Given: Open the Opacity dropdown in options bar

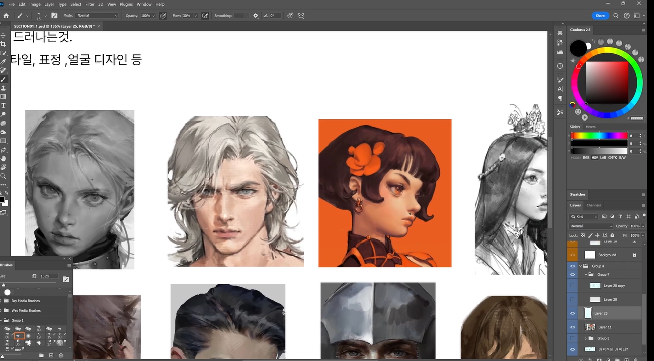Looking at the screenshot, I should point(154,16).
